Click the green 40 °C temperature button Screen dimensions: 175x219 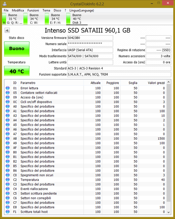point(17,71)
